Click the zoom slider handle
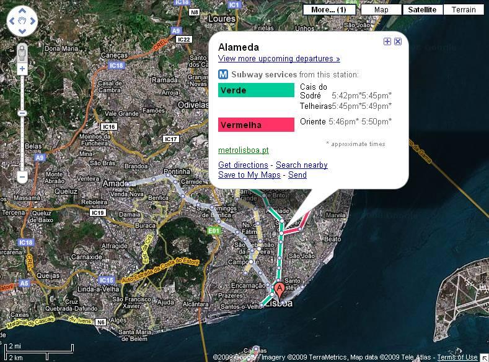This screenshot has height=362, width=489. tap(22, 113)
